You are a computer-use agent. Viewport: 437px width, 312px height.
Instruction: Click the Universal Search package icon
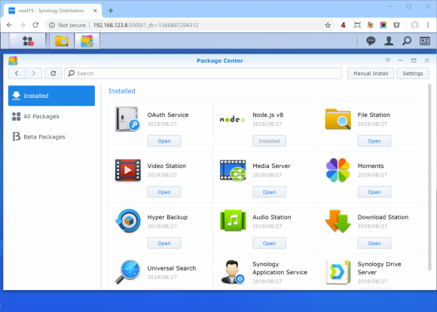pyautogui.click(x=127, y=272)
